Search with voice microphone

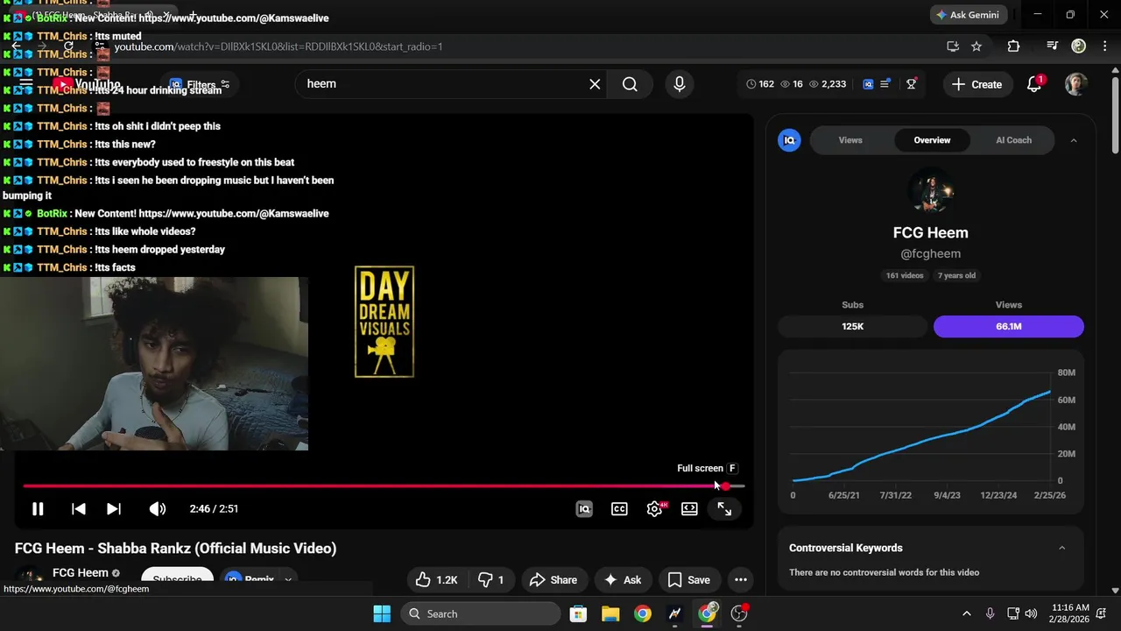pyautogui.click(x=679, y=84)
